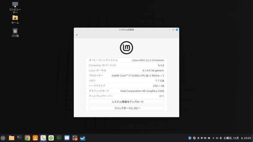Screen dimensions: 253x142
Task: Click システム情報をアップロード button
Action: 126,102
